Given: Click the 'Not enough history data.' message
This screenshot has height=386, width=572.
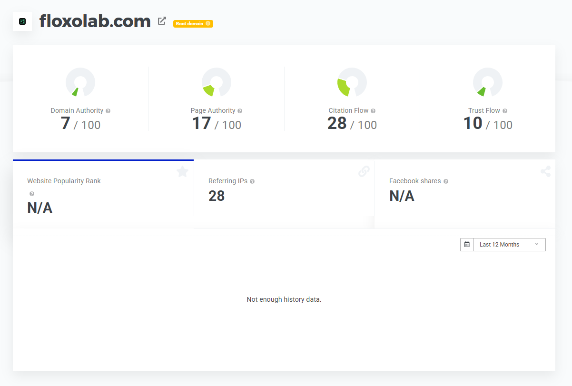Looking at the screenshot, I should (x=284, y=299).
